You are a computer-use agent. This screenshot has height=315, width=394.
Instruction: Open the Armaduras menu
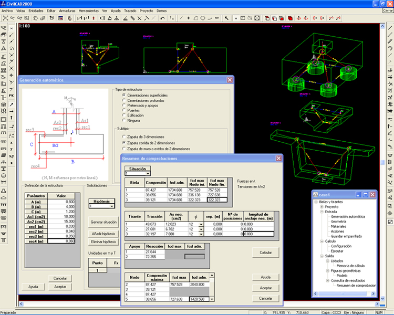click(x=67, y=10)
